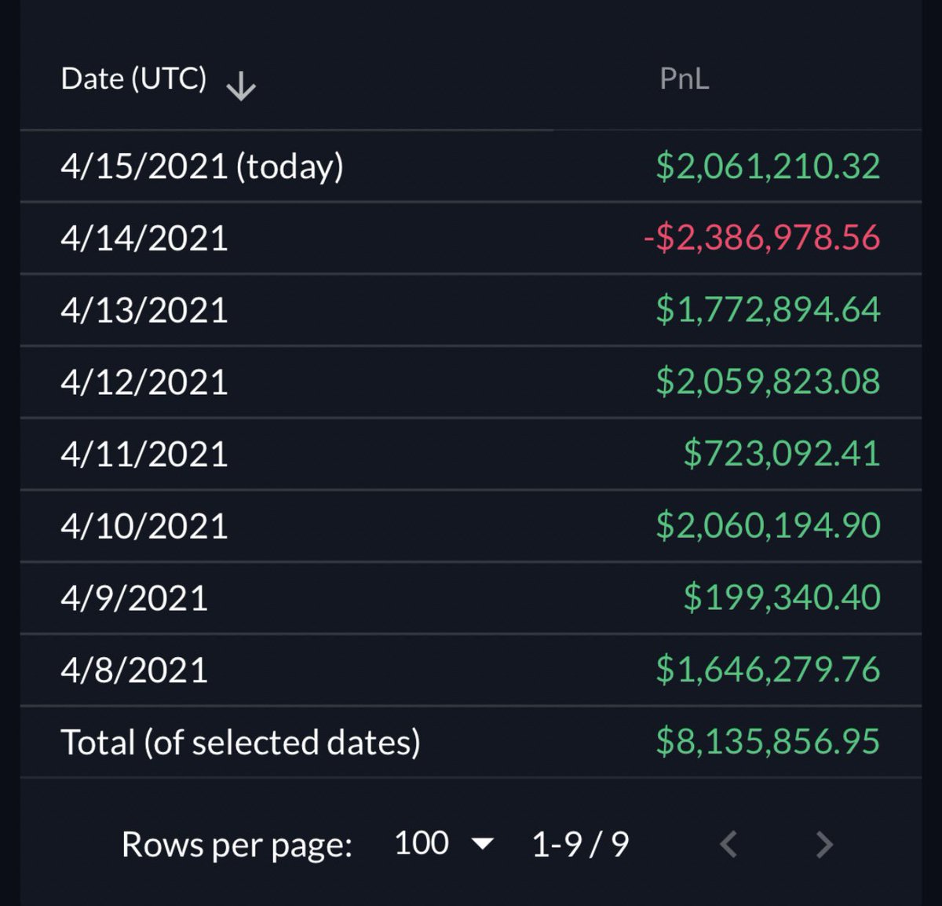The image size is (942, 906).
Task: Select the 4/15/2021 (today) date cell
Action: (203, 166)
